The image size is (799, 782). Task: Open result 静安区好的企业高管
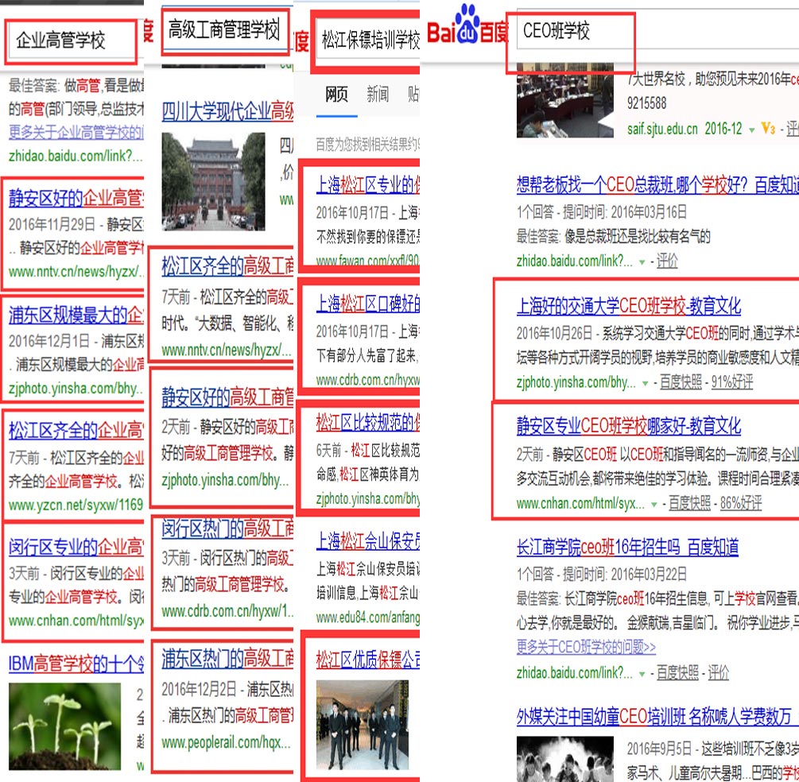[76, 198]
